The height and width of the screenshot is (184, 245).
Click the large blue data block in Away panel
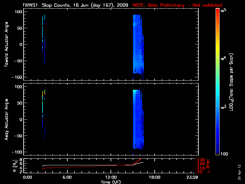point(138,120)
